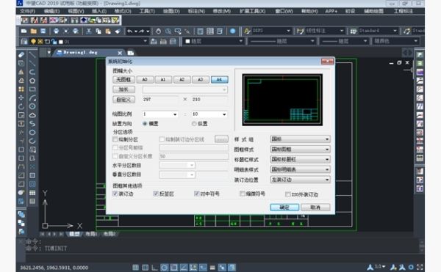Open the 样式组 dropdown

[301, 139]
